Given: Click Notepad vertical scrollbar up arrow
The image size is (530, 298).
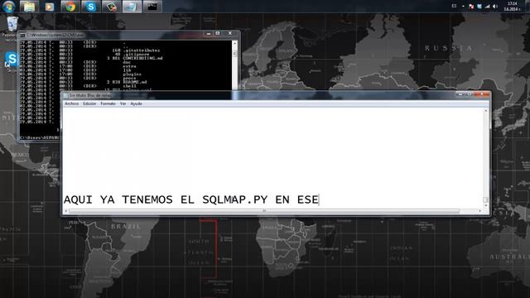Looking at the screenshot, I should [486, 111].
